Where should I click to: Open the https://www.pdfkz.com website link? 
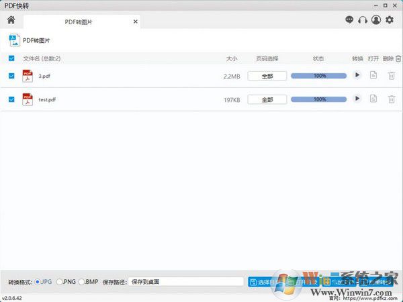coord(370,299)
